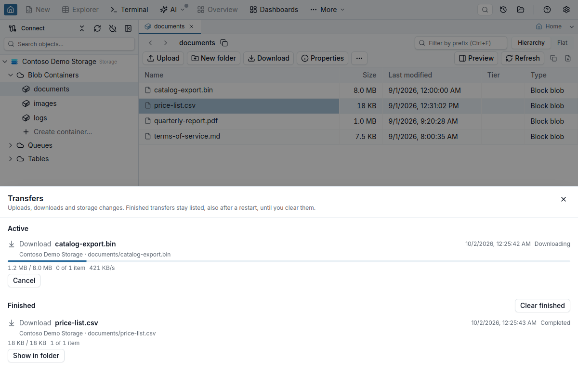Open the Terminal view

pos(129,10)
